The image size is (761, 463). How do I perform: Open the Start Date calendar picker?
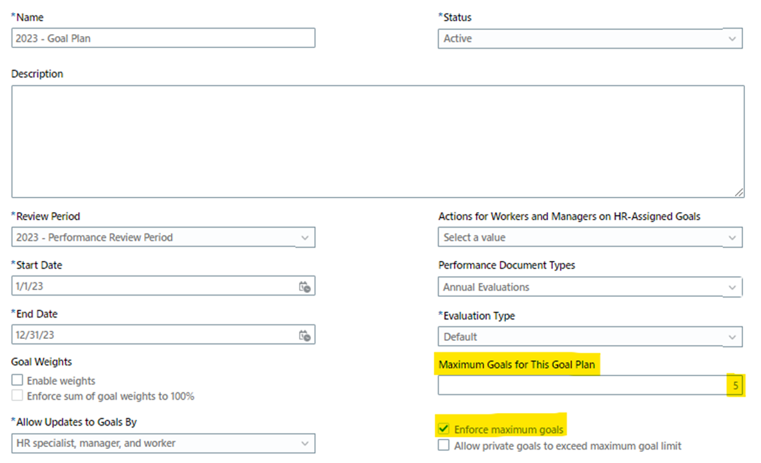click(x=305, y=286)
